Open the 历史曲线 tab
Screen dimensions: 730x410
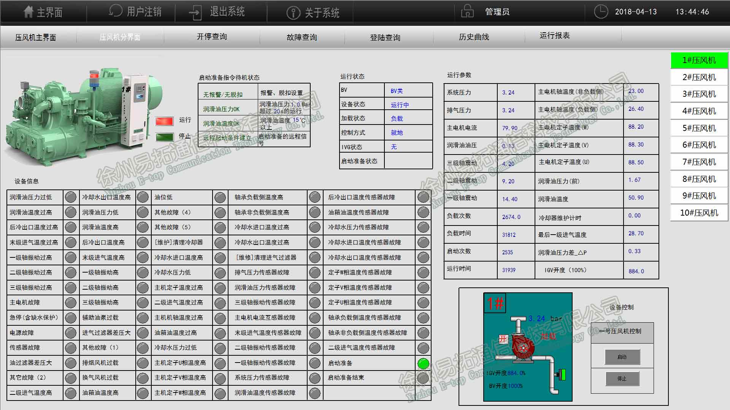pos(474,37)
